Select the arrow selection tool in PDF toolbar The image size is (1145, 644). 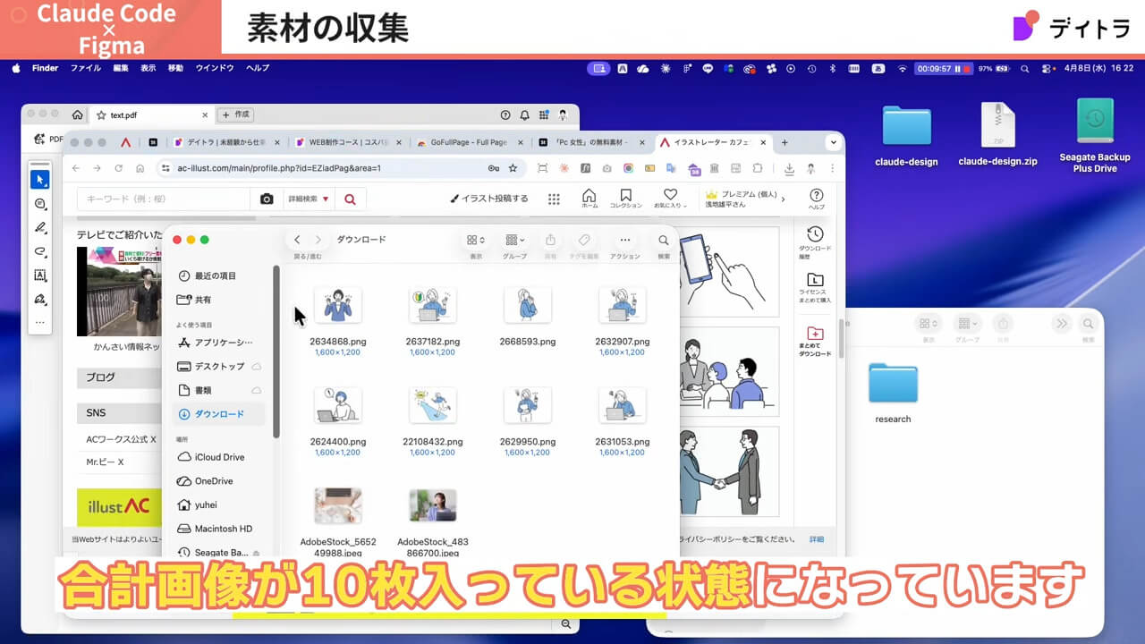tap(39, 180)
